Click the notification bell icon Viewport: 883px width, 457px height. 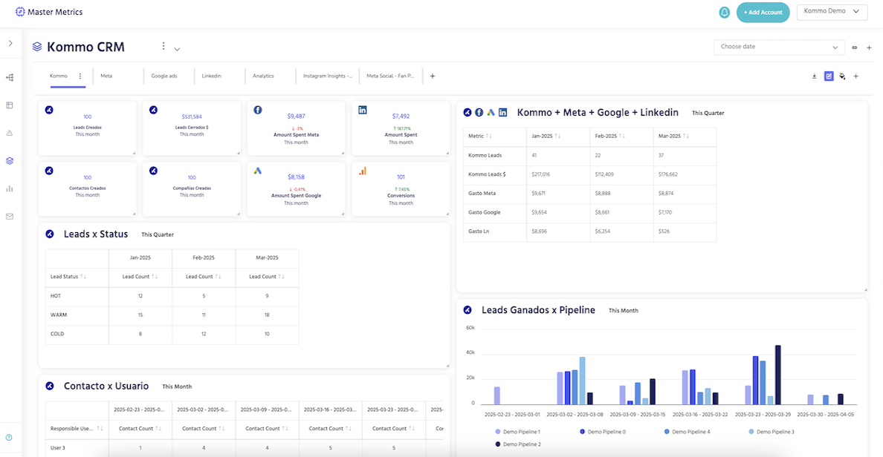(724, 12)
